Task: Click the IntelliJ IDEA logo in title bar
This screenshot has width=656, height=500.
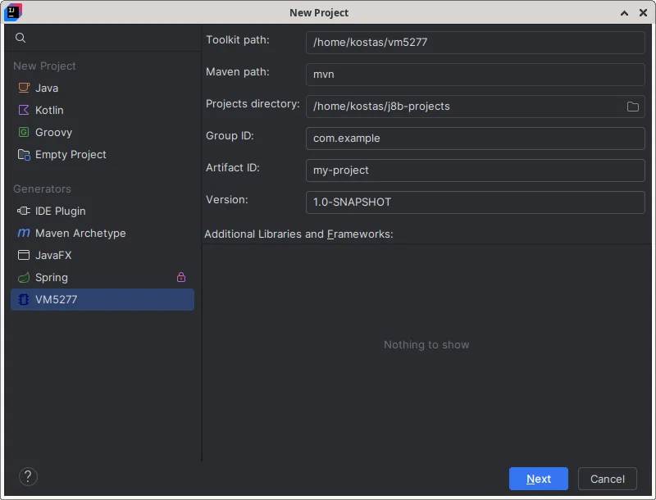Action: tap(13, 12)
